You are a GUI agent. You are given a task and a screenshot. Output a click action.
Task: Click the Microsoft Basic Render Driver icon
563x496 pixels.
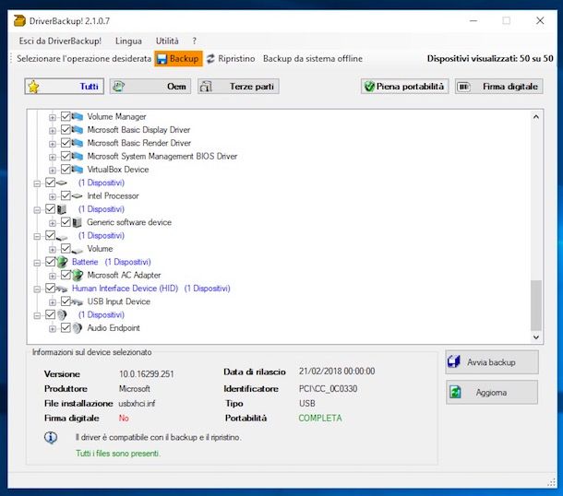click(78, 143)
